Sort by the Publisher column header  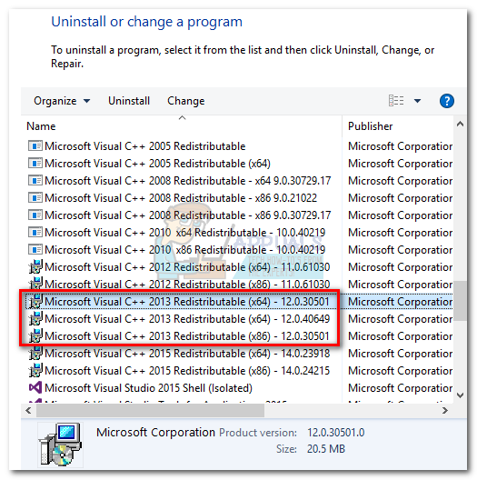tap(370, 126)
